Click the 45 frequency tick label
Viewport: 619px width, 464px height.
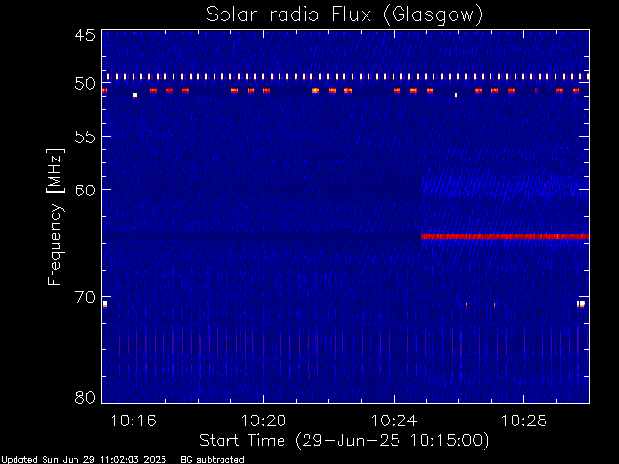tap(85, 35)
